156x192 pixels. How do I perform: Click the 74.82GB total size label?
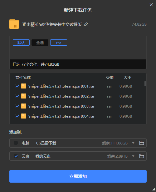coord(139,24)
